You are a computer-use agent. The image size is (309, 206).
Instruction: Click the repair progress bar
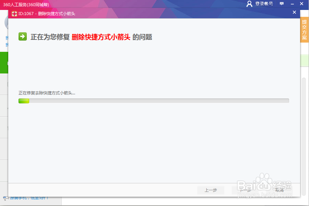click(x=154, y=101)
